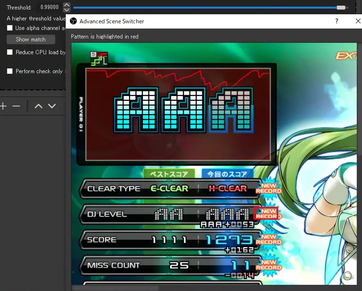The image size is (362, 291).
Task: Click the blue 今回のスコア tab in preview
Action: 228,174
